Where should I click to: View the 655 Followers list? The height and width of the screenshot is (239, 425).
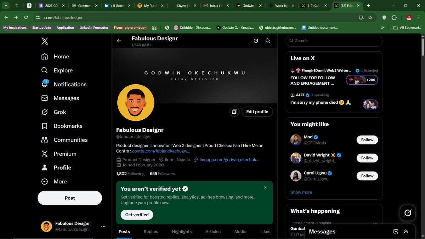point(162,173)
